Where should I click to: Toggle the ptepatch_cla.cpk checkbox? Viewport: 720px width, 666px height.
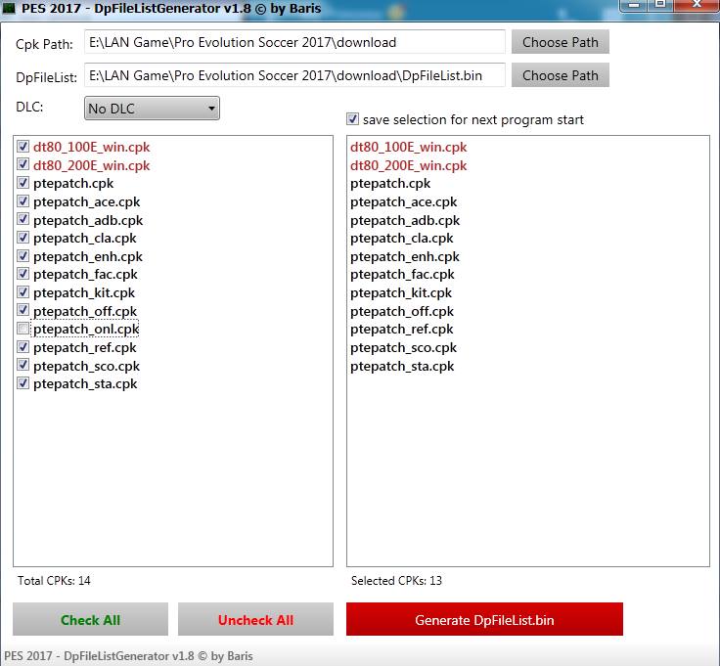(22, 238)
